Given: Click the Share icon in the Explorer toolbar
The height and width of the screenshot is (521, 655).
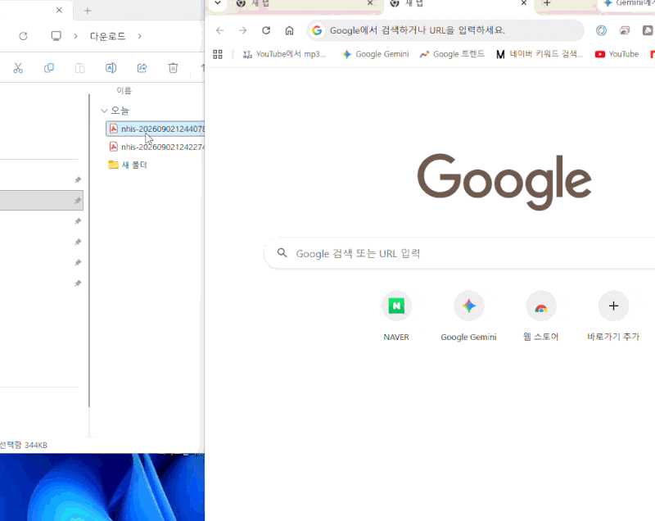Looking at the screenshot, I should coord(142,68).
